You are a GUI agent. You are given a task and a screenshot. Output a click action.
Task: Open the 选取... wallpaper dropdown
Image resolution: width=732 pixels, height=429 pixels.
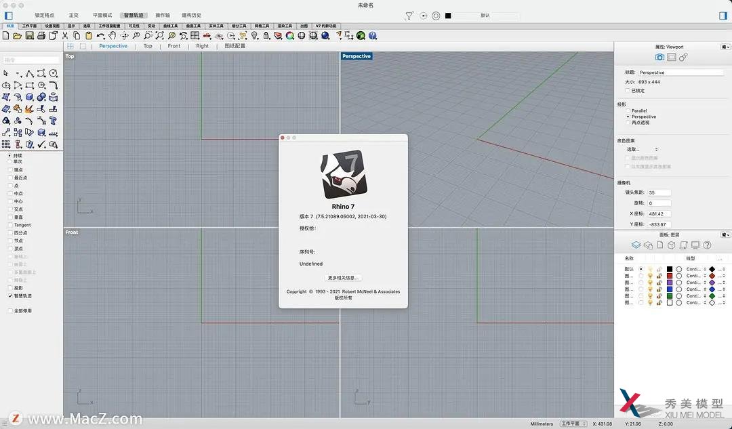tap(642, 149)
